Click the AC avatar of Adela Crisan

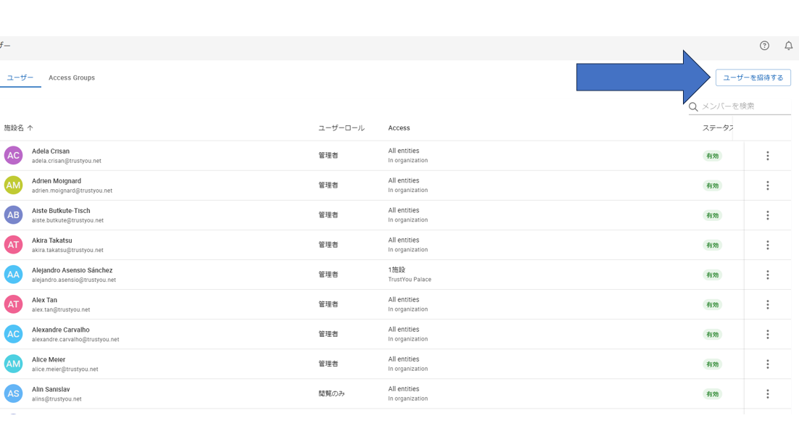coord(13,155)
